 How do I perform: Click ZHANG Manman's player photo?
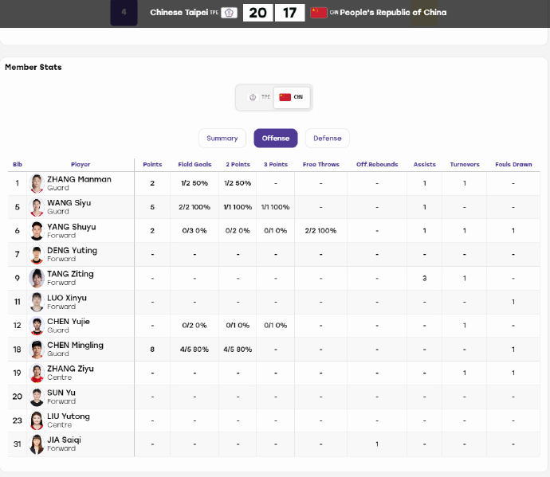point(37,183)
